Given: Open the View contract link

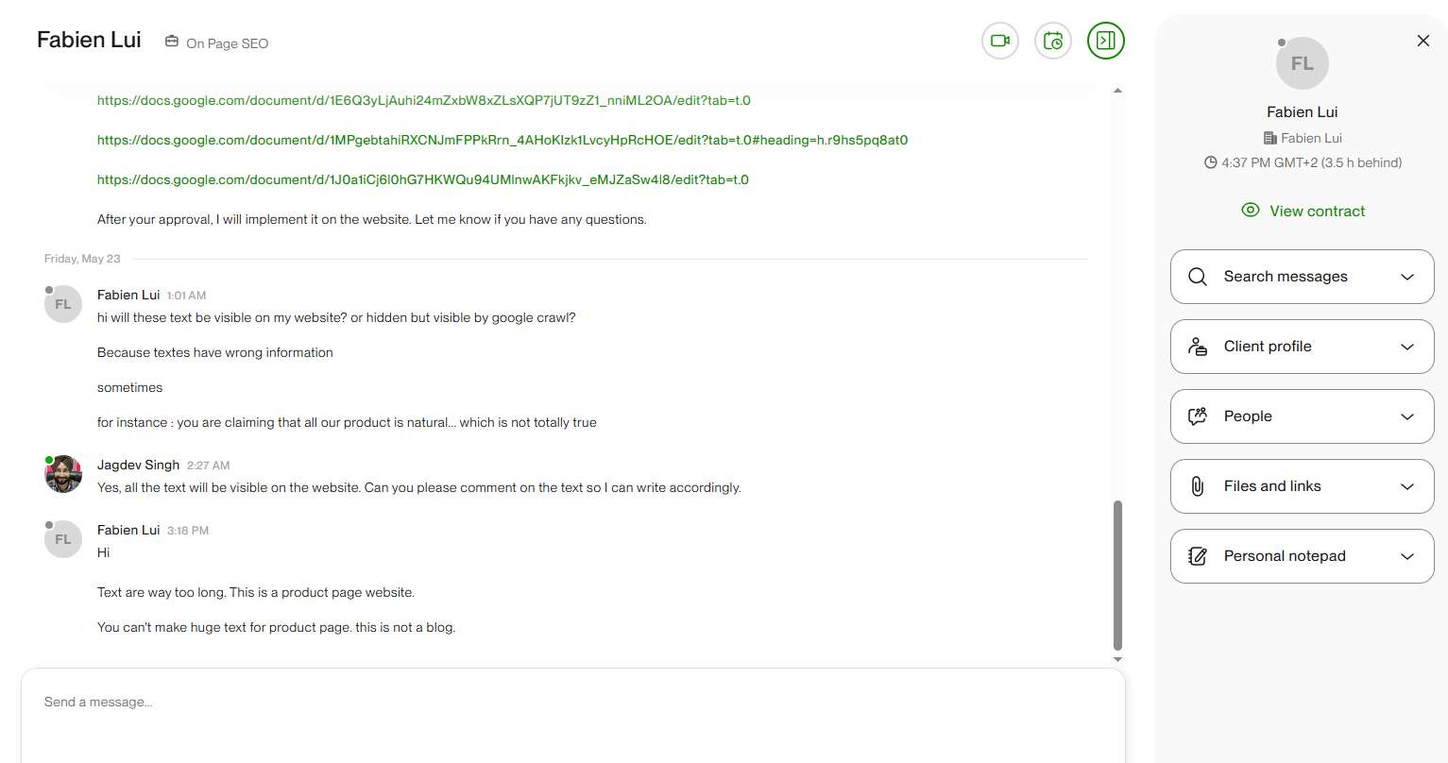Looking at the screenshot, I should point(1303,211).
